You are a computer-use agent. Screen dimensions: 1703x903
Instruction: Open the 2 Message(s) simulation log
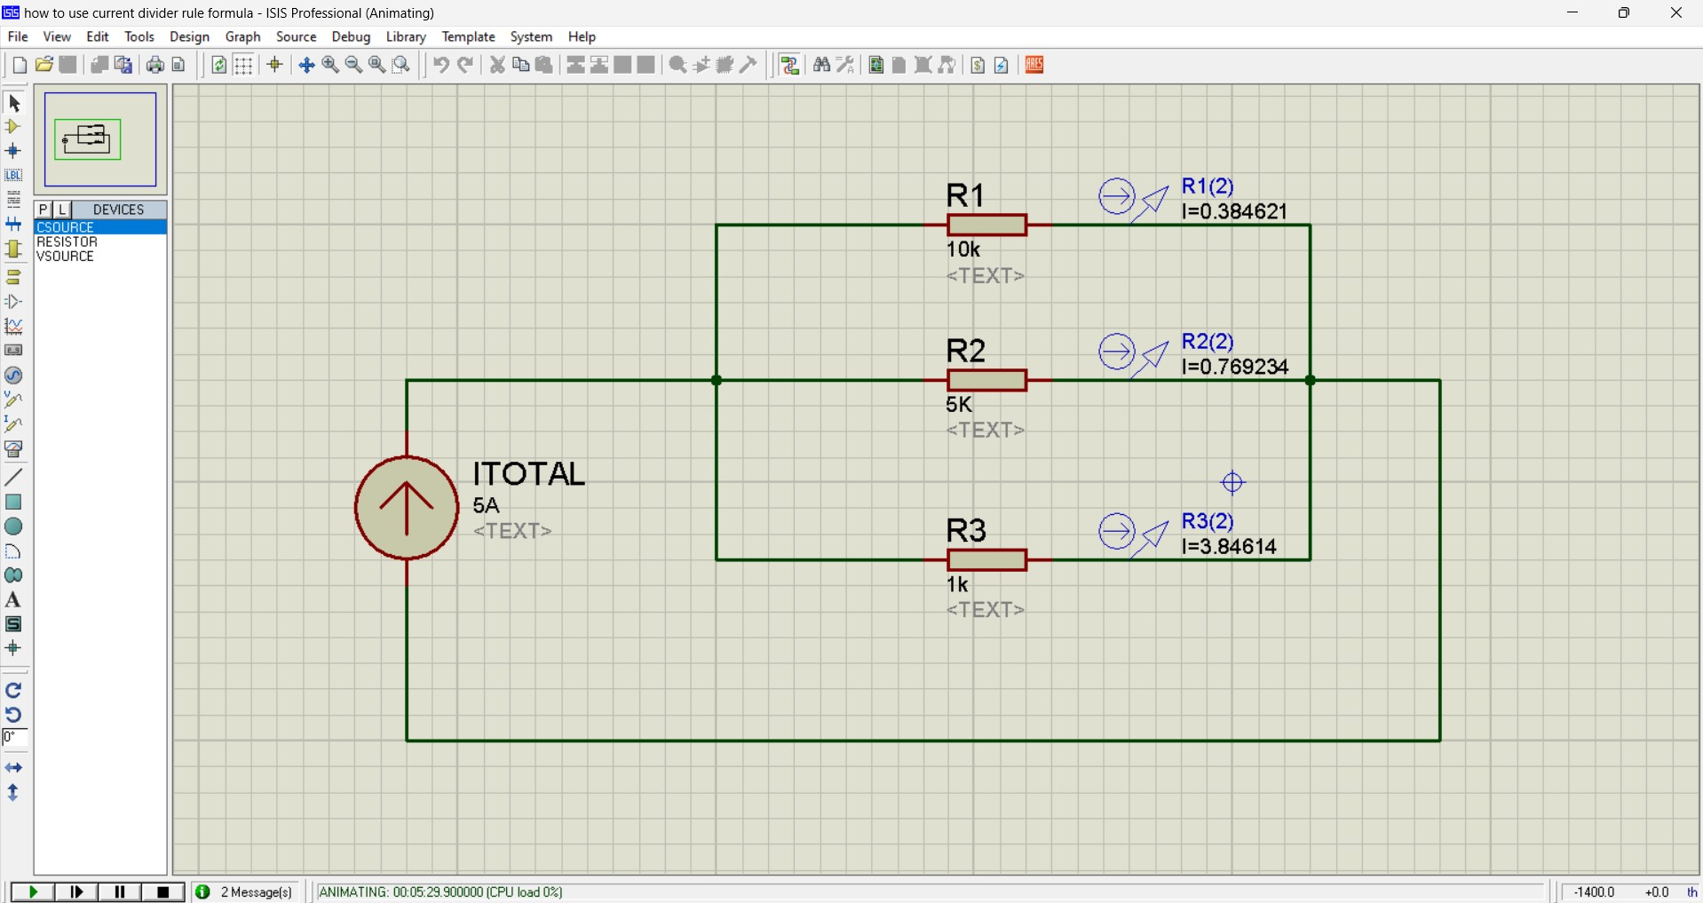(246, 892)
